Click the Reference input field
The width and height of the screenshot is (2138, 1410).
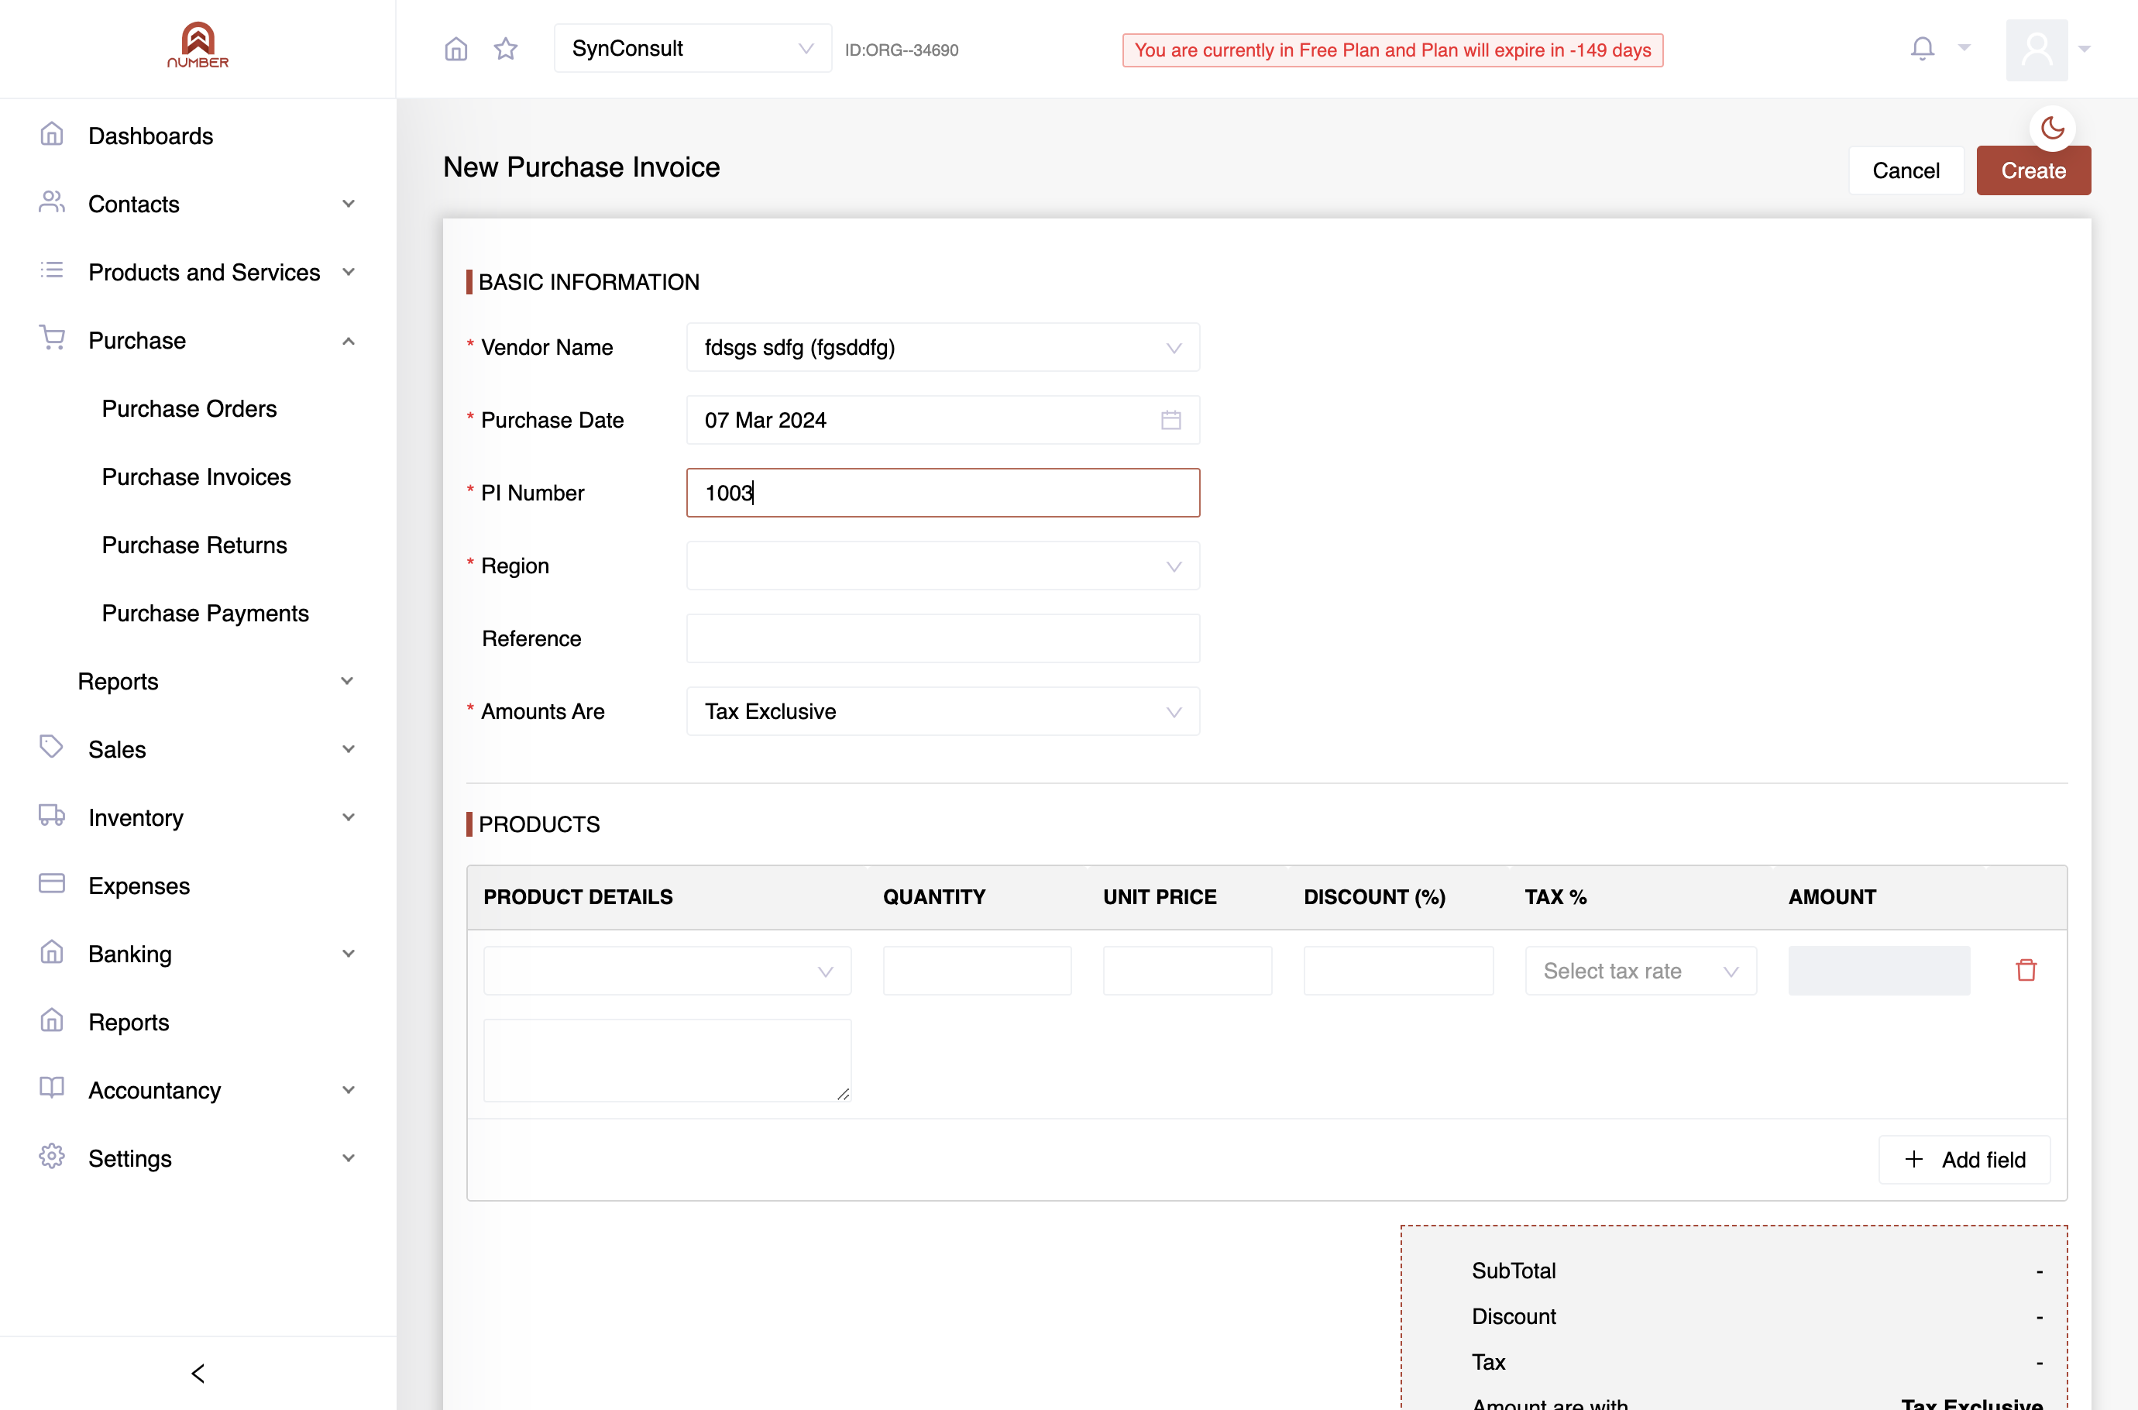942,638
